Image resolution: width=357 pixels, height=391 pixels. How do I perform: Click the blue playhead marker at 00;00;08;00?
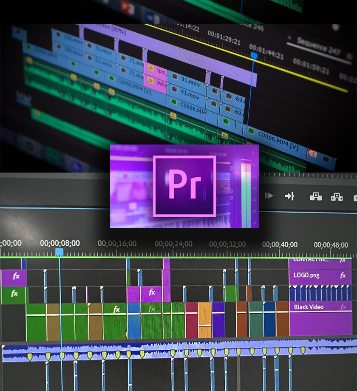click(x=59, y=252)
